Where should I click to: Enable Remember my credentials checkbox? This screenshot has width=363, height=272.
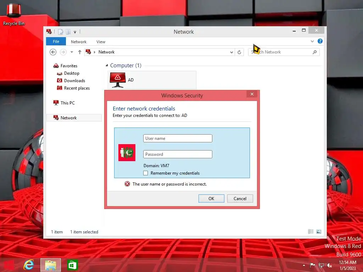coord(146,173)
